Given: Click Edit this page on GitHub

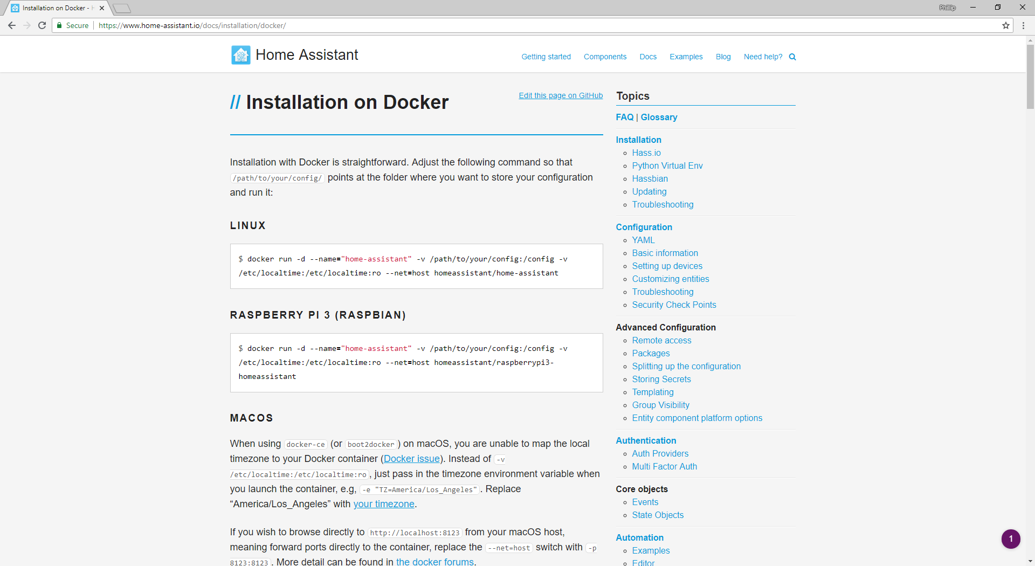Looking at the screenshot, I should tap(561, 95).
